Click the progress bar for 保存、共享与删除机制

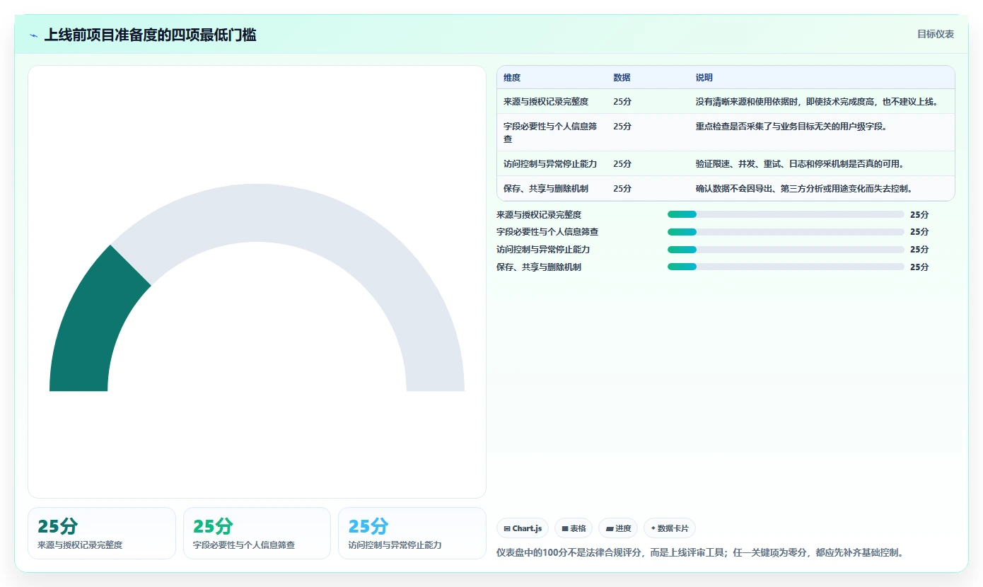(x=786, y=267)
